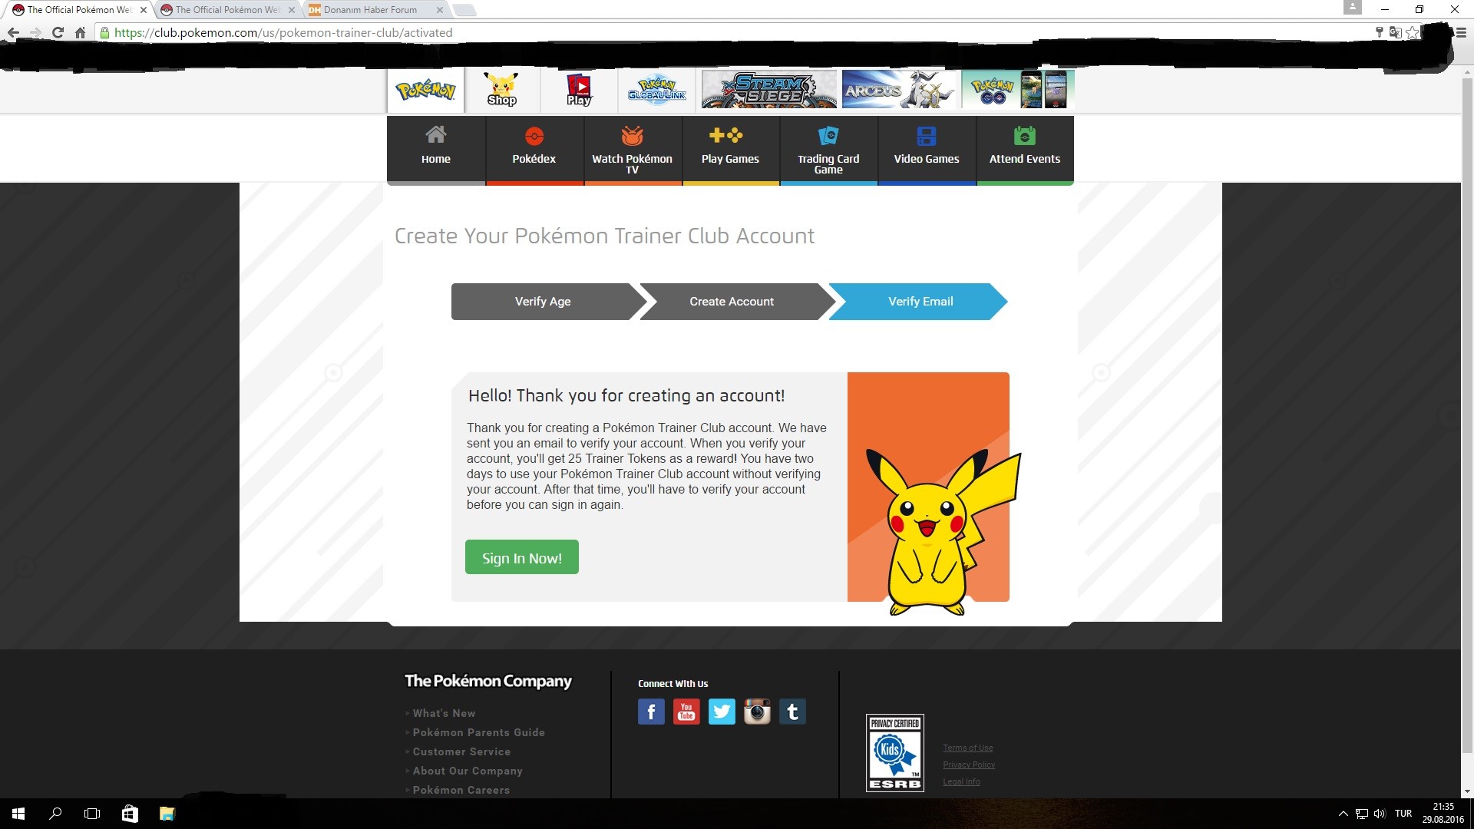Open Pokémon Careers footer link

pos(461,790)
